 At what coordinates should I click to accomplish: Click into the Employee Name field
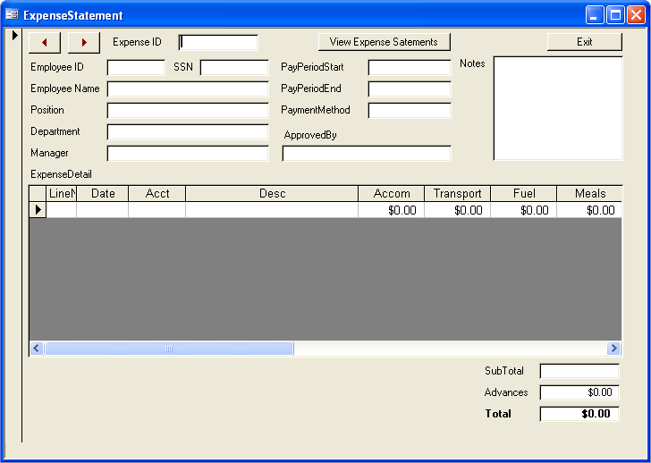coord(188,88)
